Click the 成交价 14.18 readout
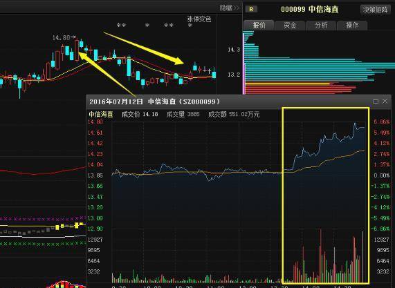 (140, 115)
